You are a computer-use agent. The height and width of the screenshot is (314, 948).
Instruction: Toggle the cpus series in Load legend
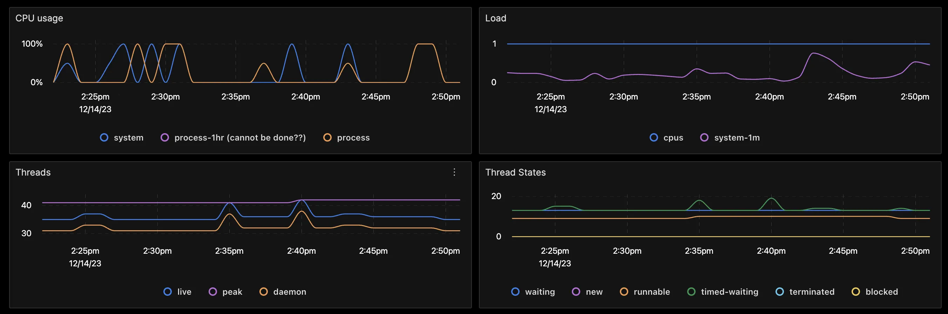[x=666, y=137]
